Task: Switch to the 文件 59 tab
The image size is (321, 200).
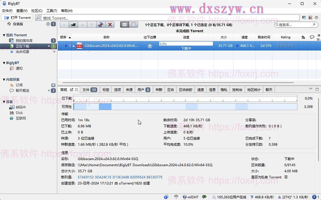Action: (90, 90)
